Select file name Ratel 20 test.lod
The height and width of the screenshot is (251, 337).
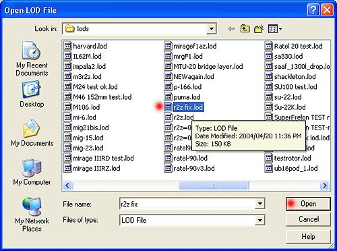pyautogui.click(x=298, y=46)
